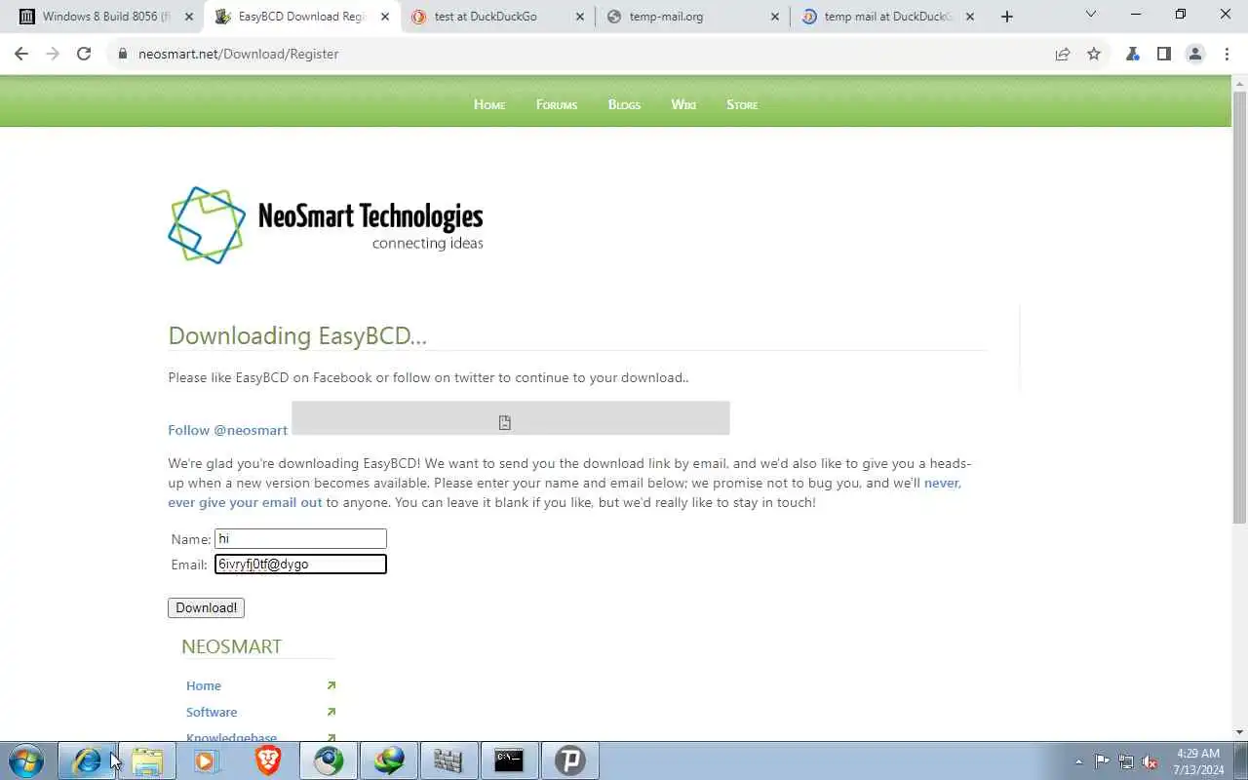The height and width of the screenshot is (780, 1248).
Task: Open the Chrome profile avatar menu
Action: [x=1195, y=54]
